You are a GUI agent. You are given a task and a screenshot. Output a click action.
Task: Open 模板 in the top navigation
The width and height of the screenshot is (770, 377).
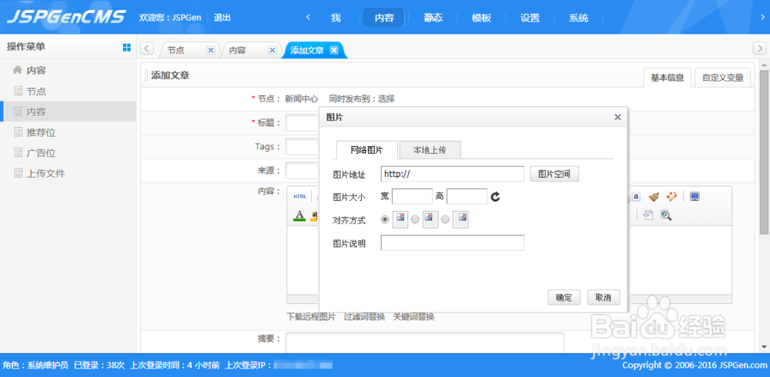pyautogui.click(x=482, y=18)
